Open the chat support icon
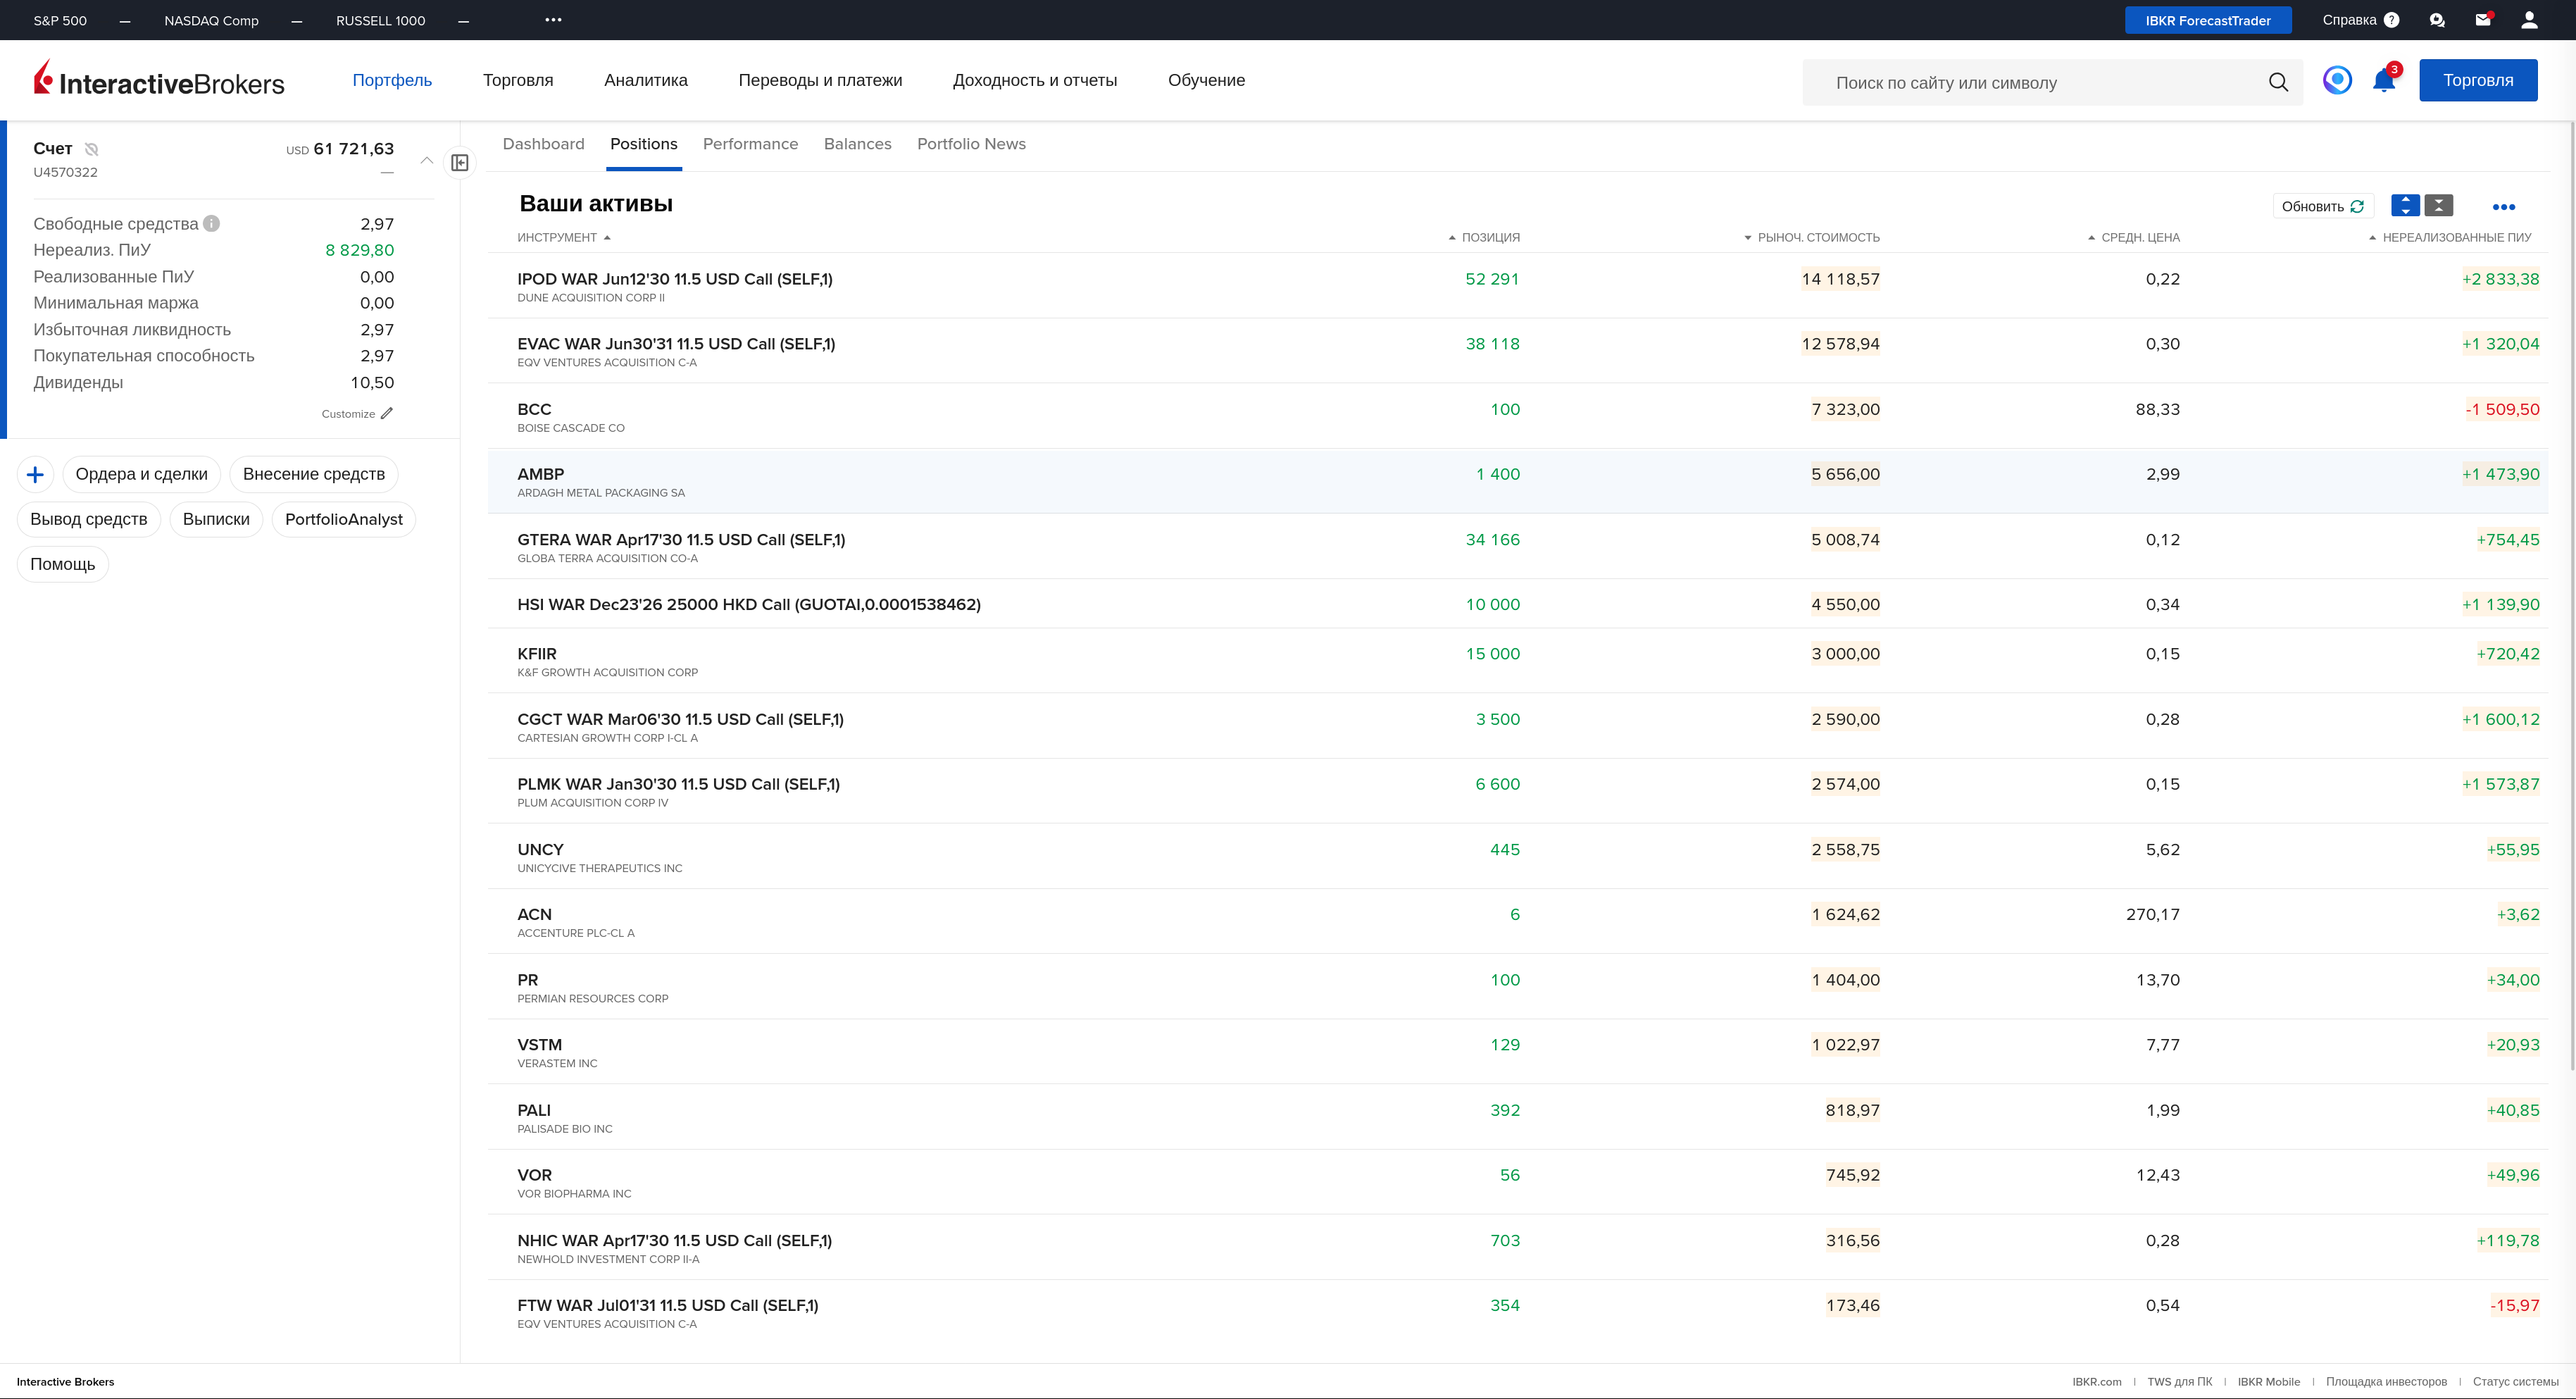This screenshot has width=2576, height=1399. [2437, 20]
